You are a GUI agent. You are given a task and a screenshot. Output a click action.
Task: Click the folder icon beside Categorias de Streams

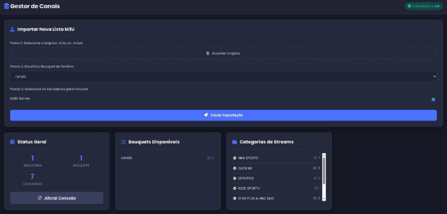[x=234, y=142]
